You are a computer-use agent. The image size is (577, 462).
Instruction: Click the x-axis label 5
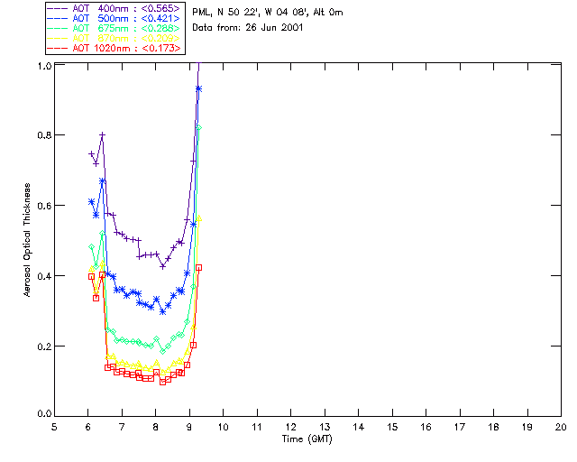pyautogui.click(x=54, y=427)
